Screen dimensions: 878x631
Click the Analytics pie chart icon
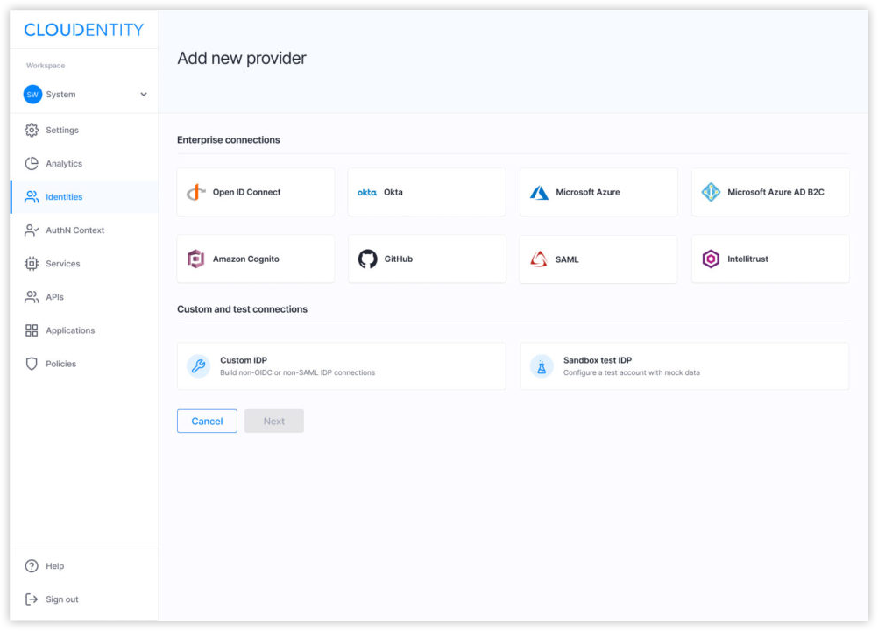pyautogui.click(x=32, y=164)
